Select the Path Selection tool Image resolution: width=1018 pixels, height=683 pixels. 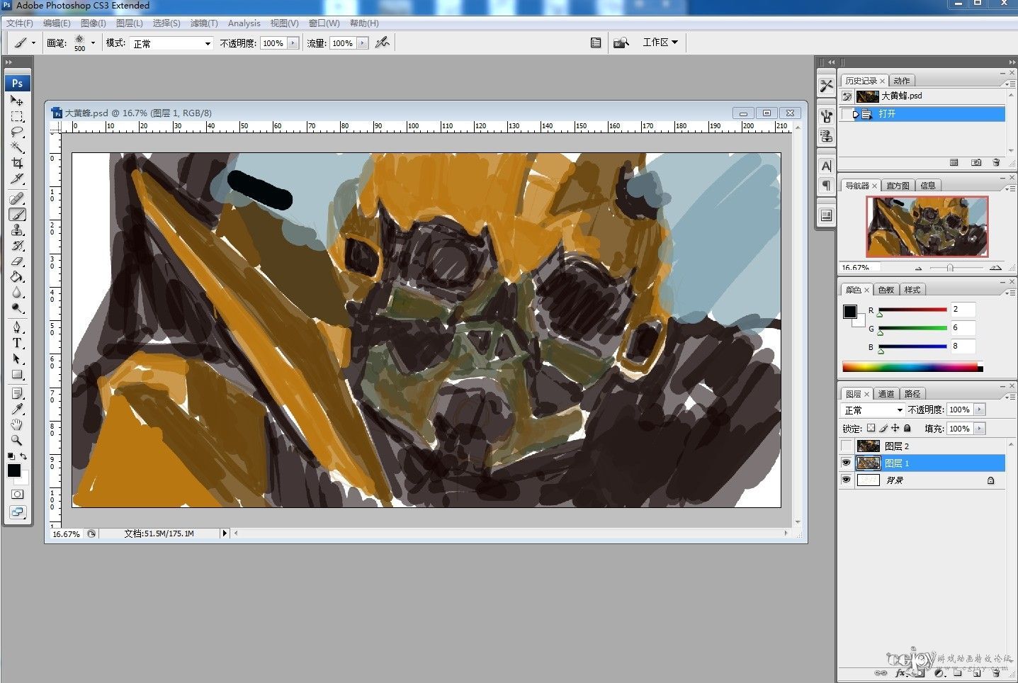tap(17, 359)
